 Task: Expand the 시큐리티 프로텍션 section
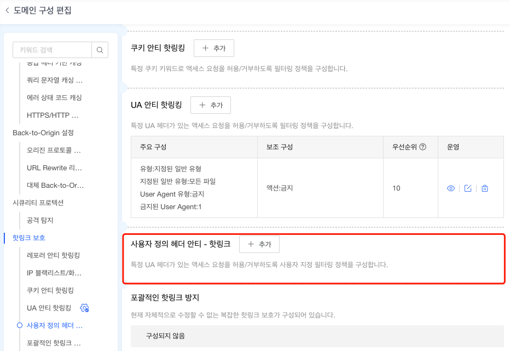tap(38, 203)
